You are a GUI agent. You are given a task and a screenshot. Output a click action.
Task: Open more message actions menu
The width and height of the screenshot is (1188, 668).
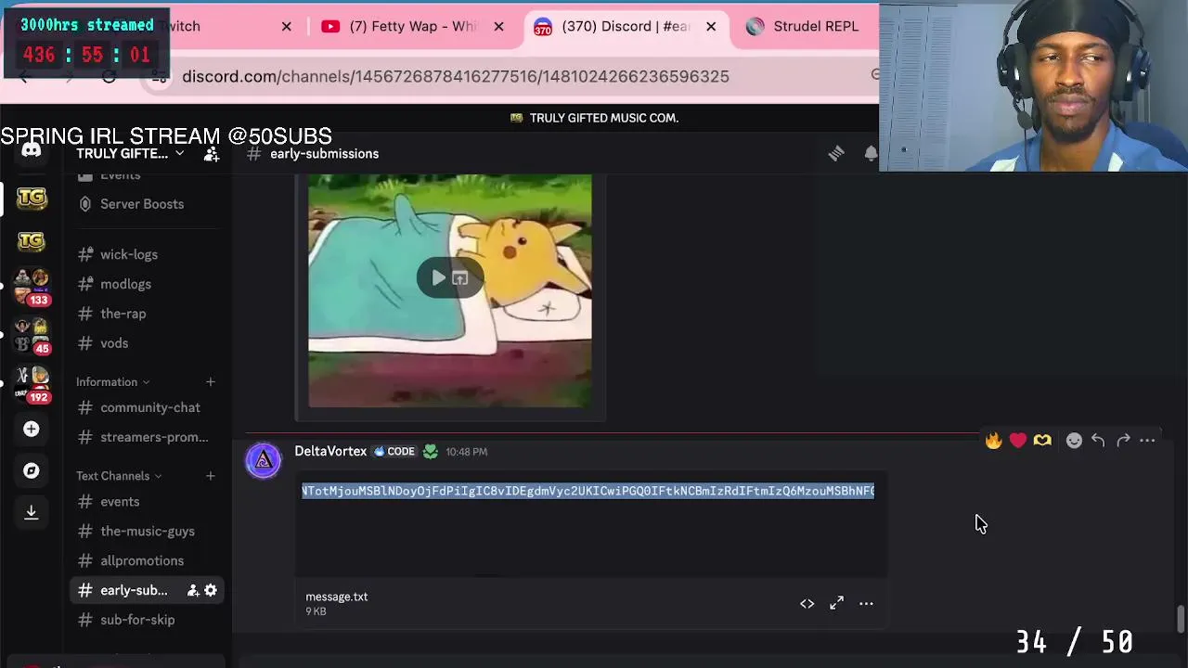coord(1147,441)
